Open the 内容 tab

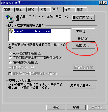tap(45, 10)
